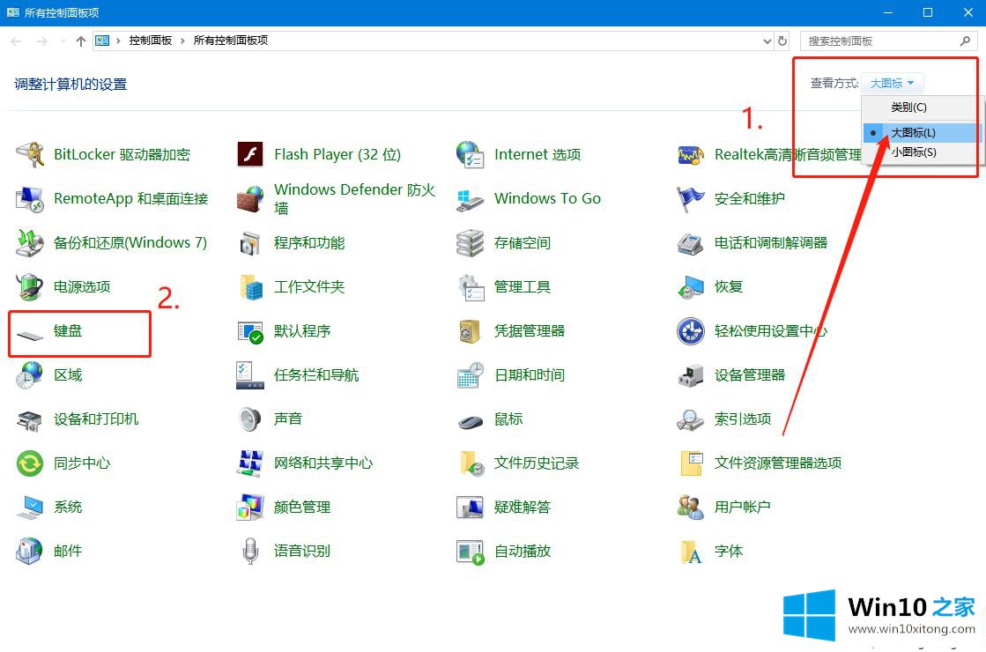986x652 pixels.
Task: Open 存储空间 drives icon
Action: (x=470, y=242)
